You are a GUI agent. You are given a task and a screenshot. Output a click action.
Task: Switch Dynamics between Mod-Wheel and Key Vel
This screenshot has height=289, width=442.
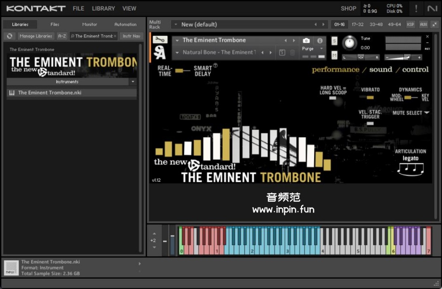(x=411, y=98)
